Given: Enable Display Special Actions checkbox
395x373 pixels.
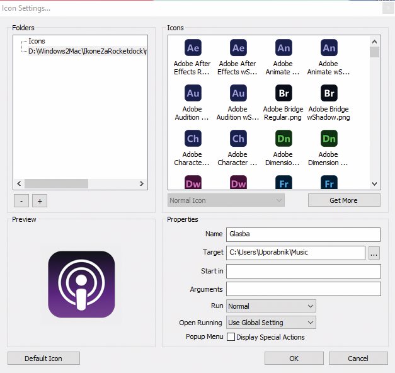Looking at the screenshot, I should pyautogui.click(x=231, y=337).
